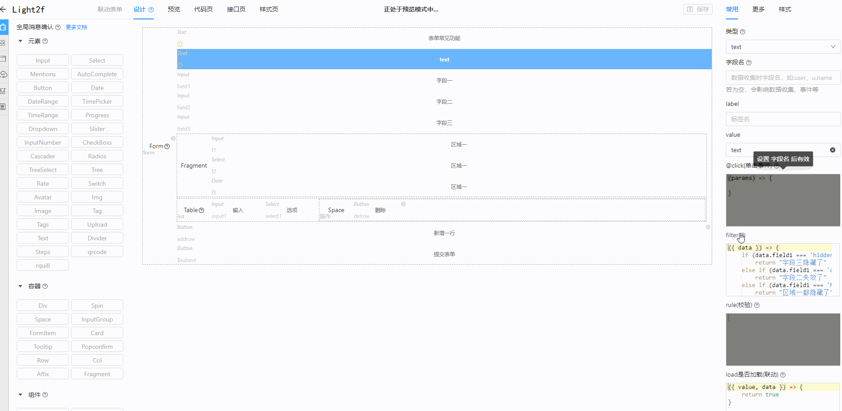Add a Progress element from the palette
Screen dimensions: 842x411
97,115
